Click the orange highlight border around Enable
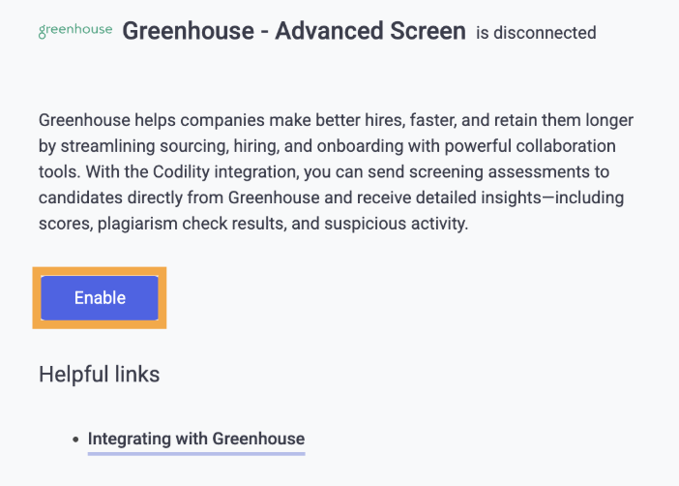The image size is (679, 486). 100,271
